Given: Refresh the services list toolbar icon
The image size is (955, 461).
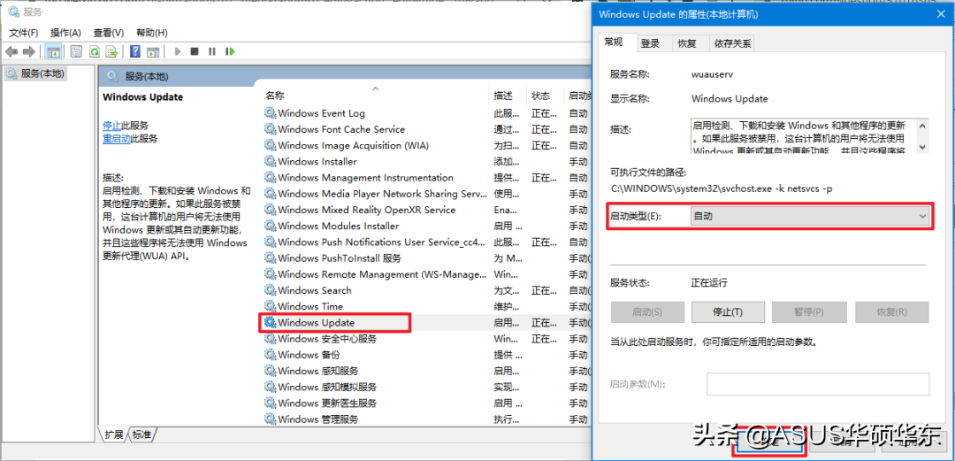Looking at the screenshot, I should tap(95, 51).
